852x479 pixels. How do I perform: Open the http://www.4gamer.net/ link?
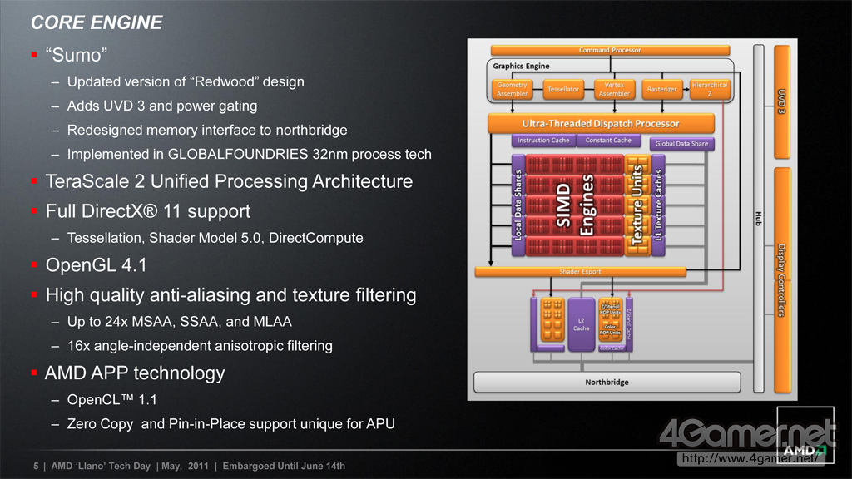point(750,458)
